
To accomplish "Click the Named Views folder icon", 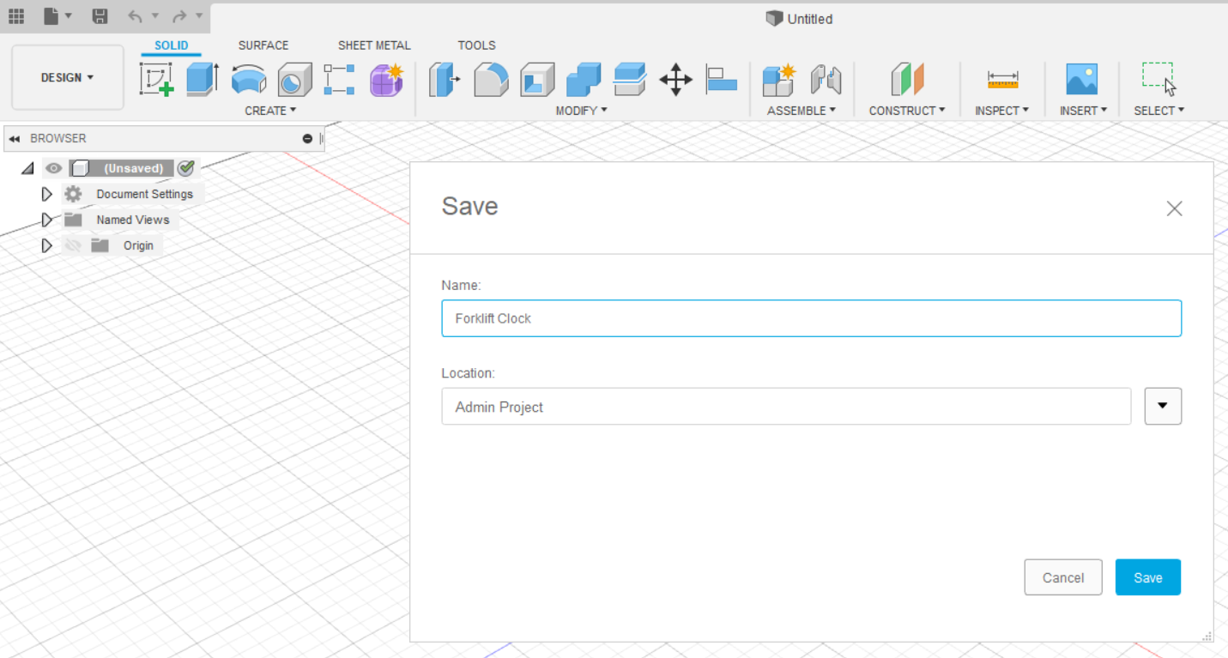I will tap(73, 220).
